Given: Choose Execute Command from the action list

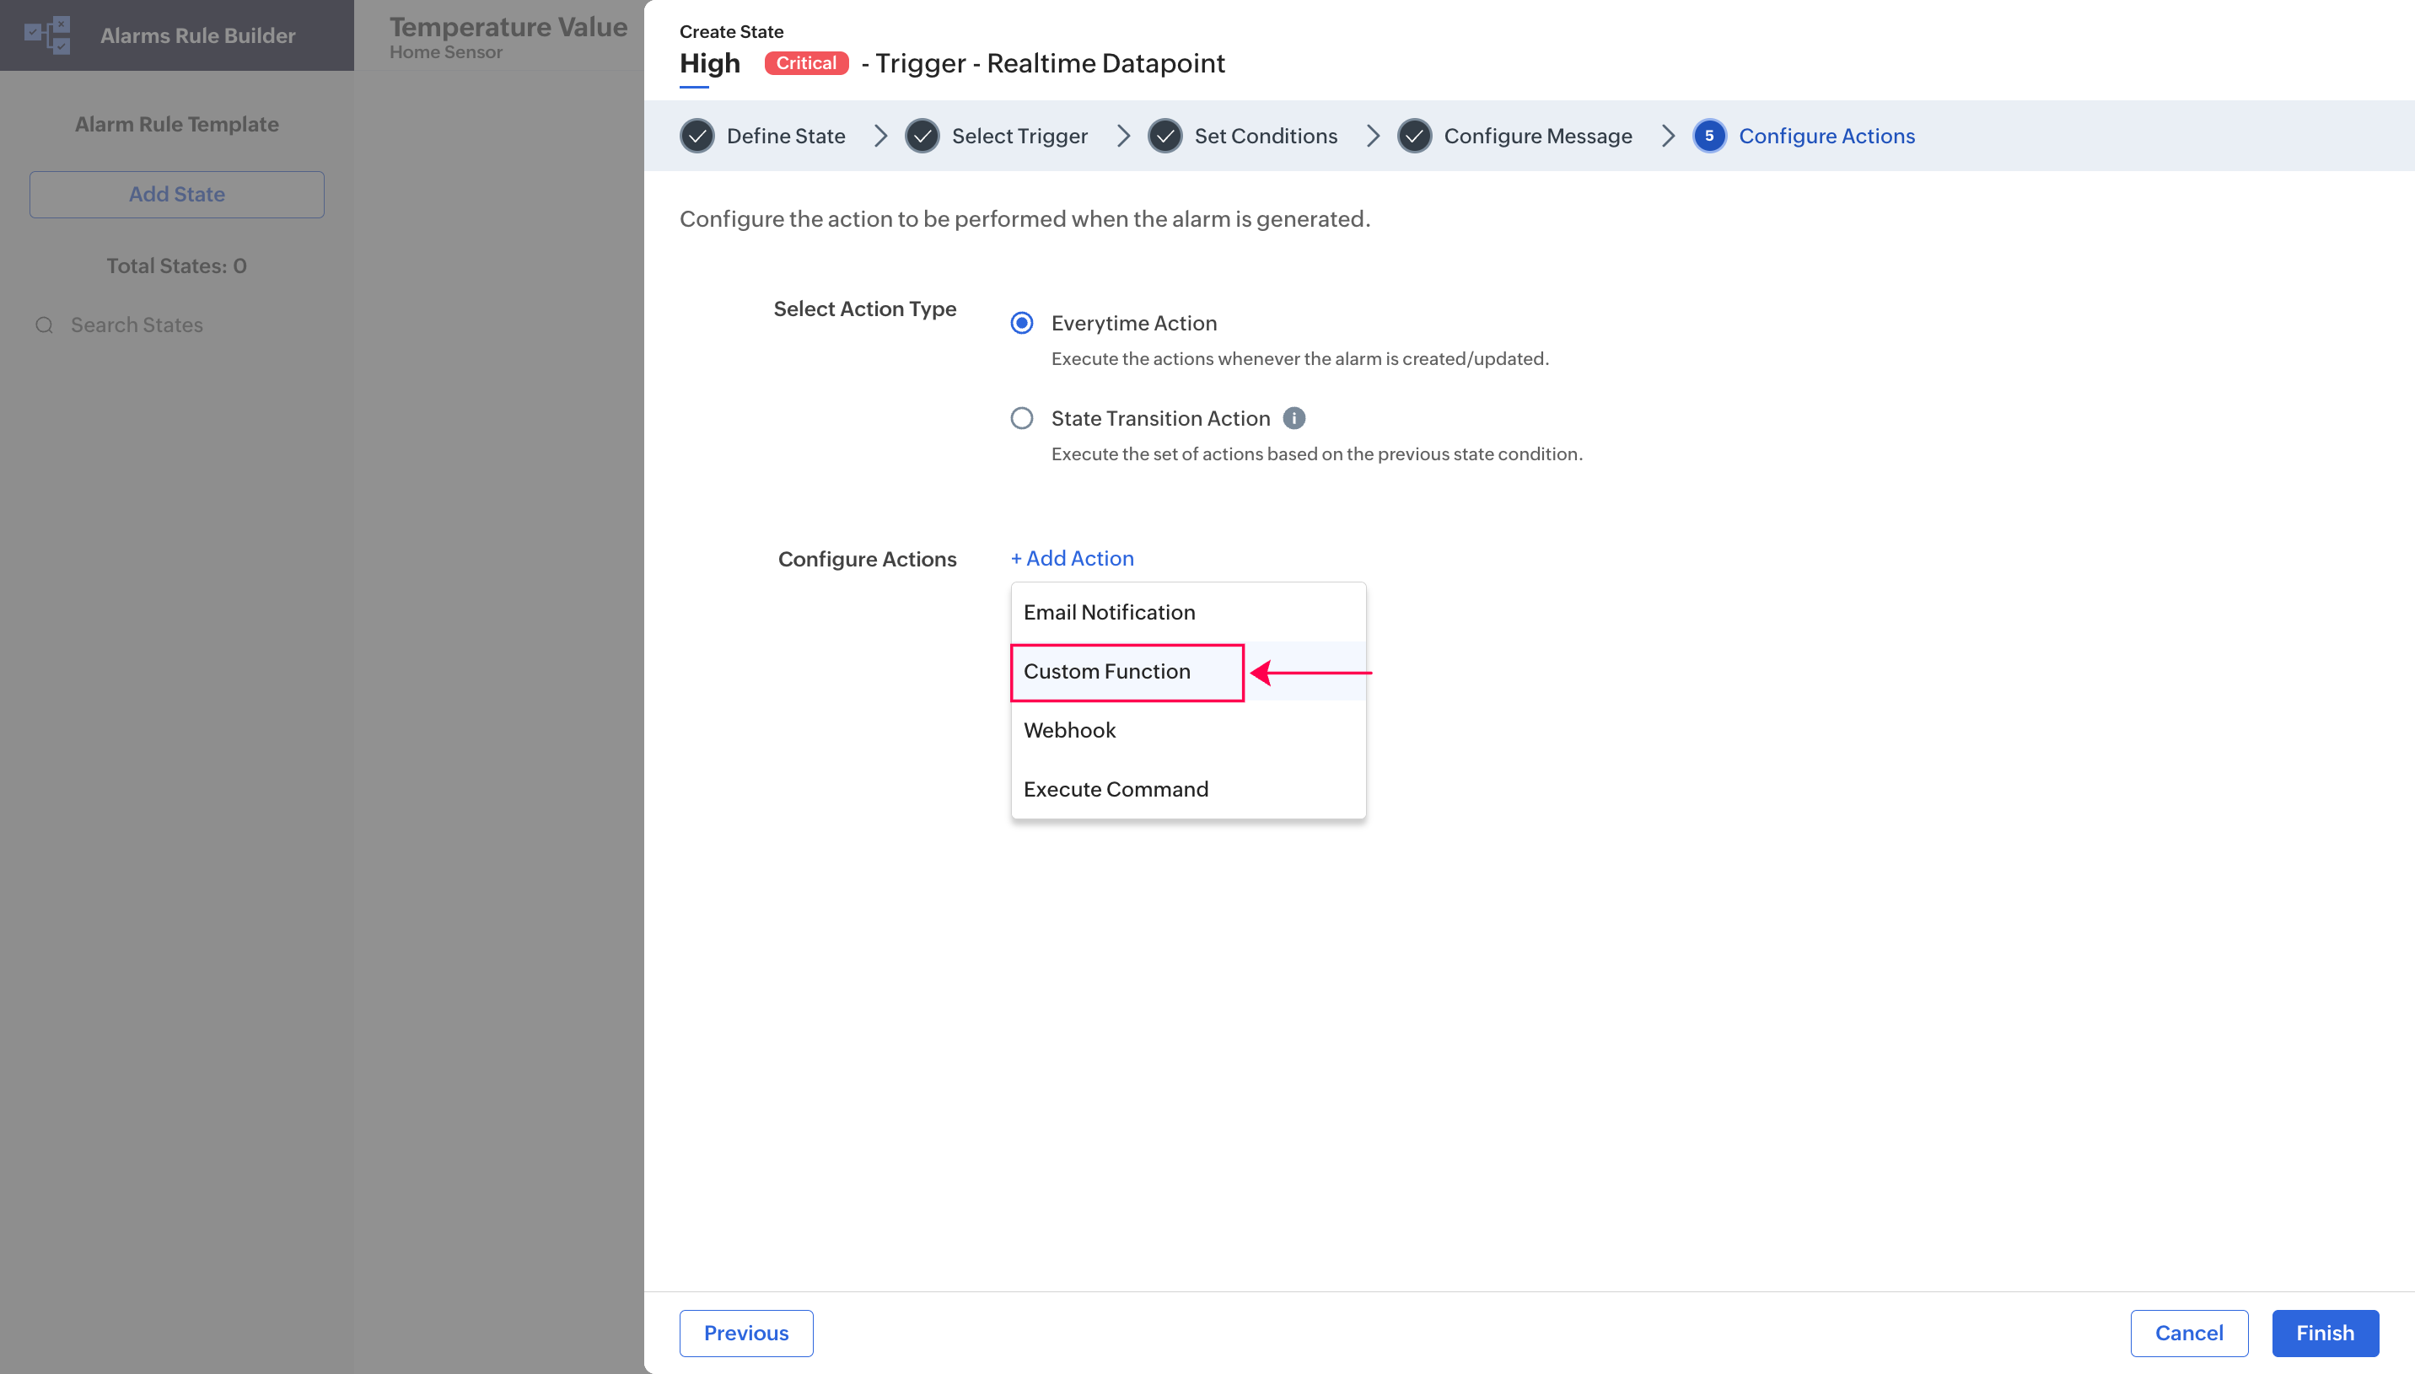Looking at the screenshot, I should [1116, 789].
